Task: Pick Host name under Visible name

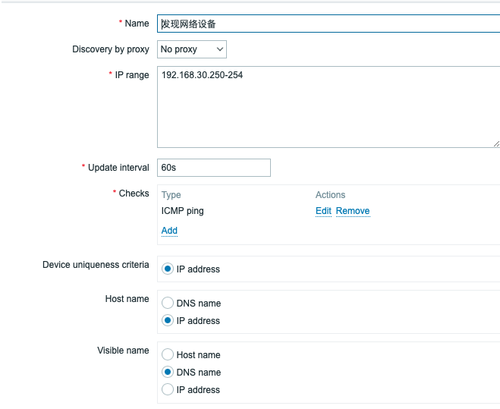Action: pos(168,355)
